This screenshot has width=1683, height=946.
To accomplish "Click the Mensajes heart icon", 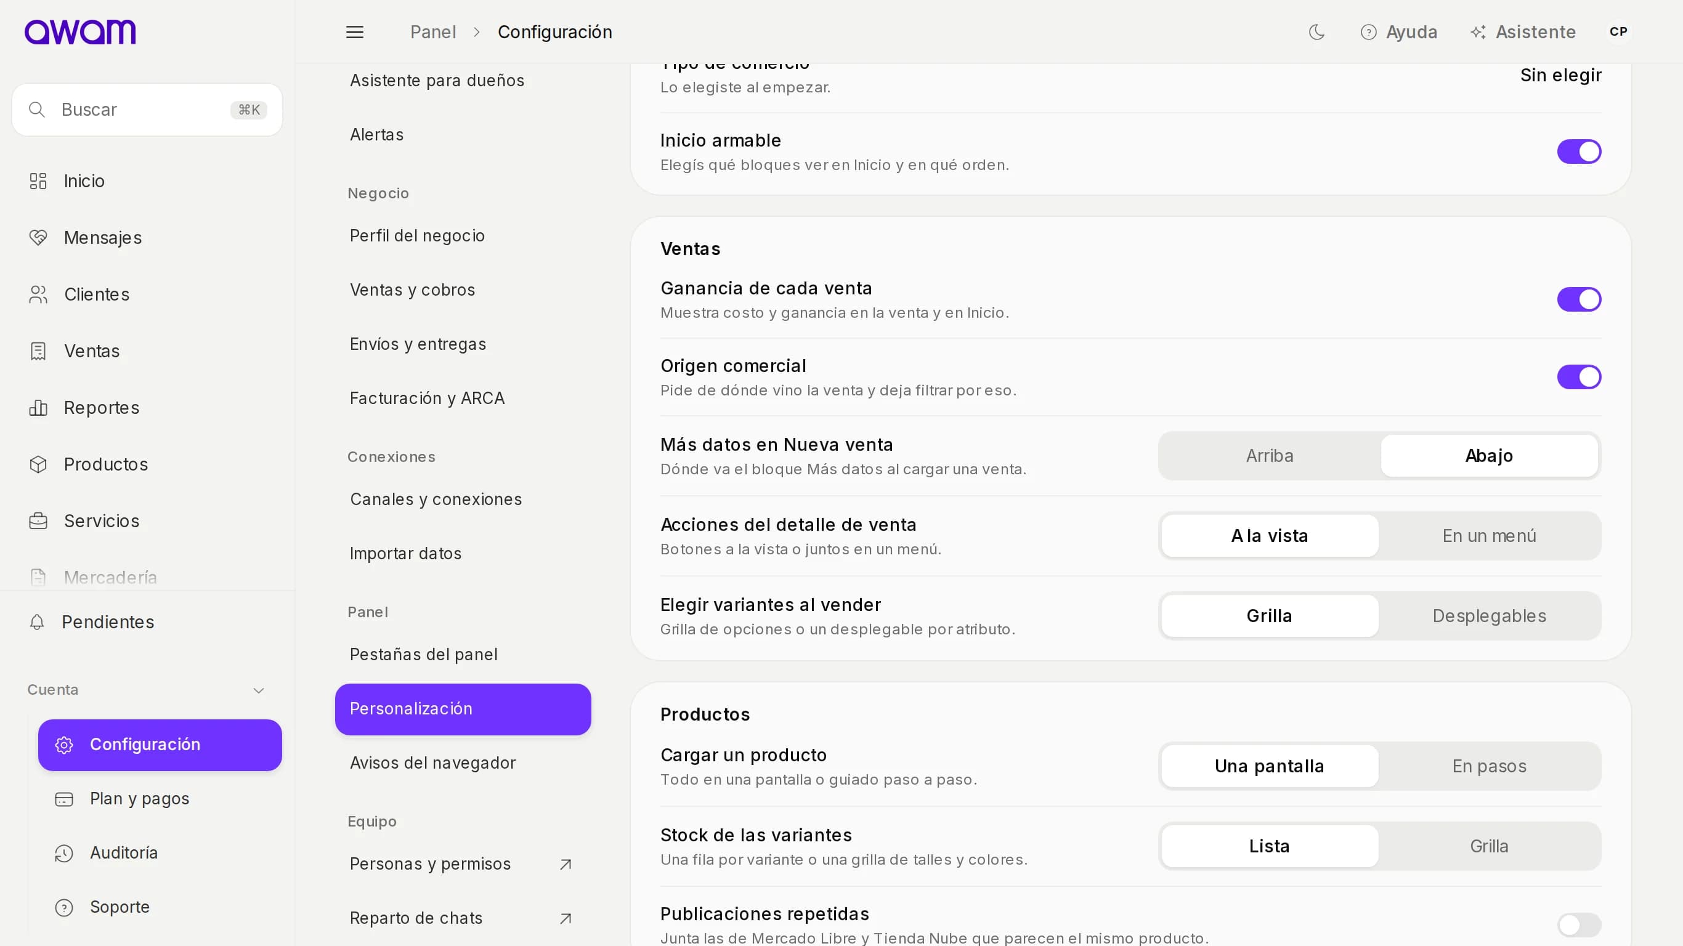I will [x=38, y=238].
